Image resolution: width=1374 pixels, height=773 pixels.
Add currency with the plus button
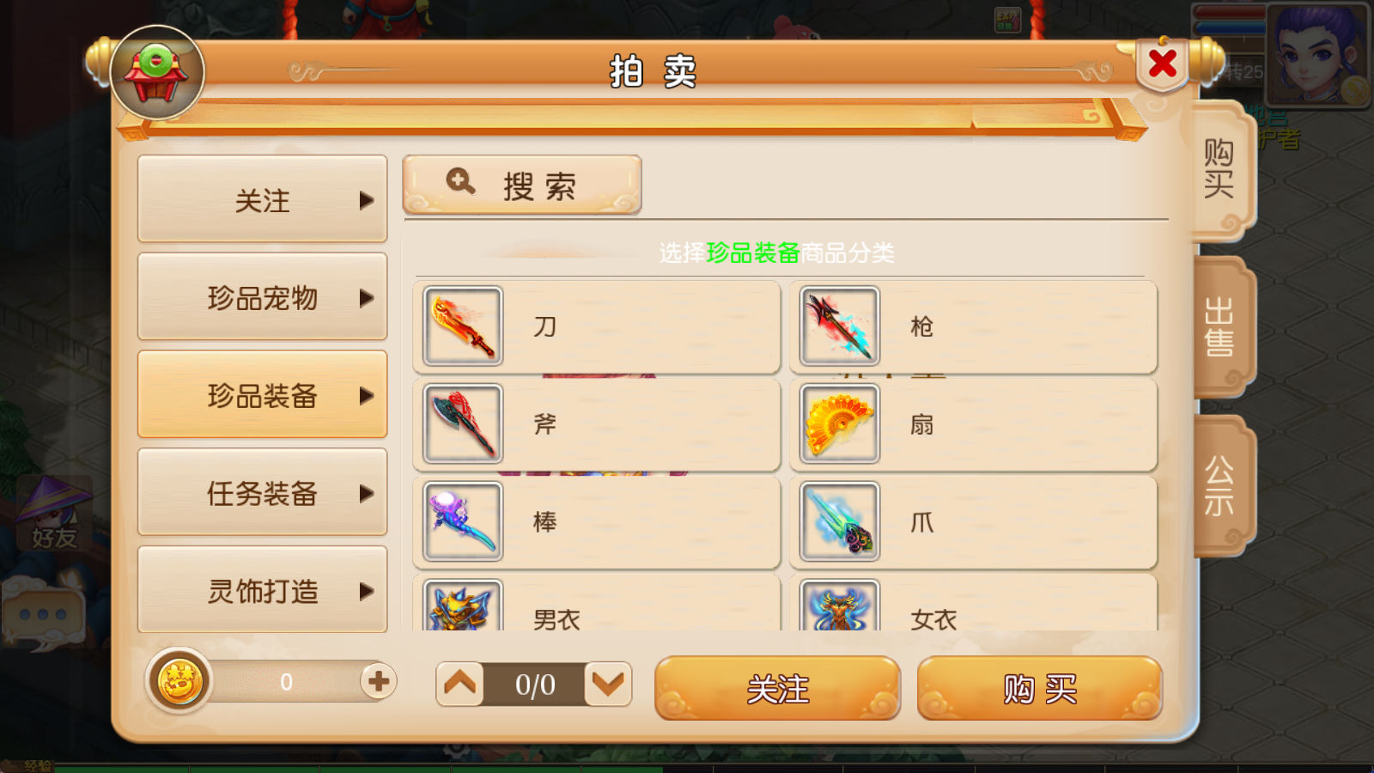click(378, 682)
